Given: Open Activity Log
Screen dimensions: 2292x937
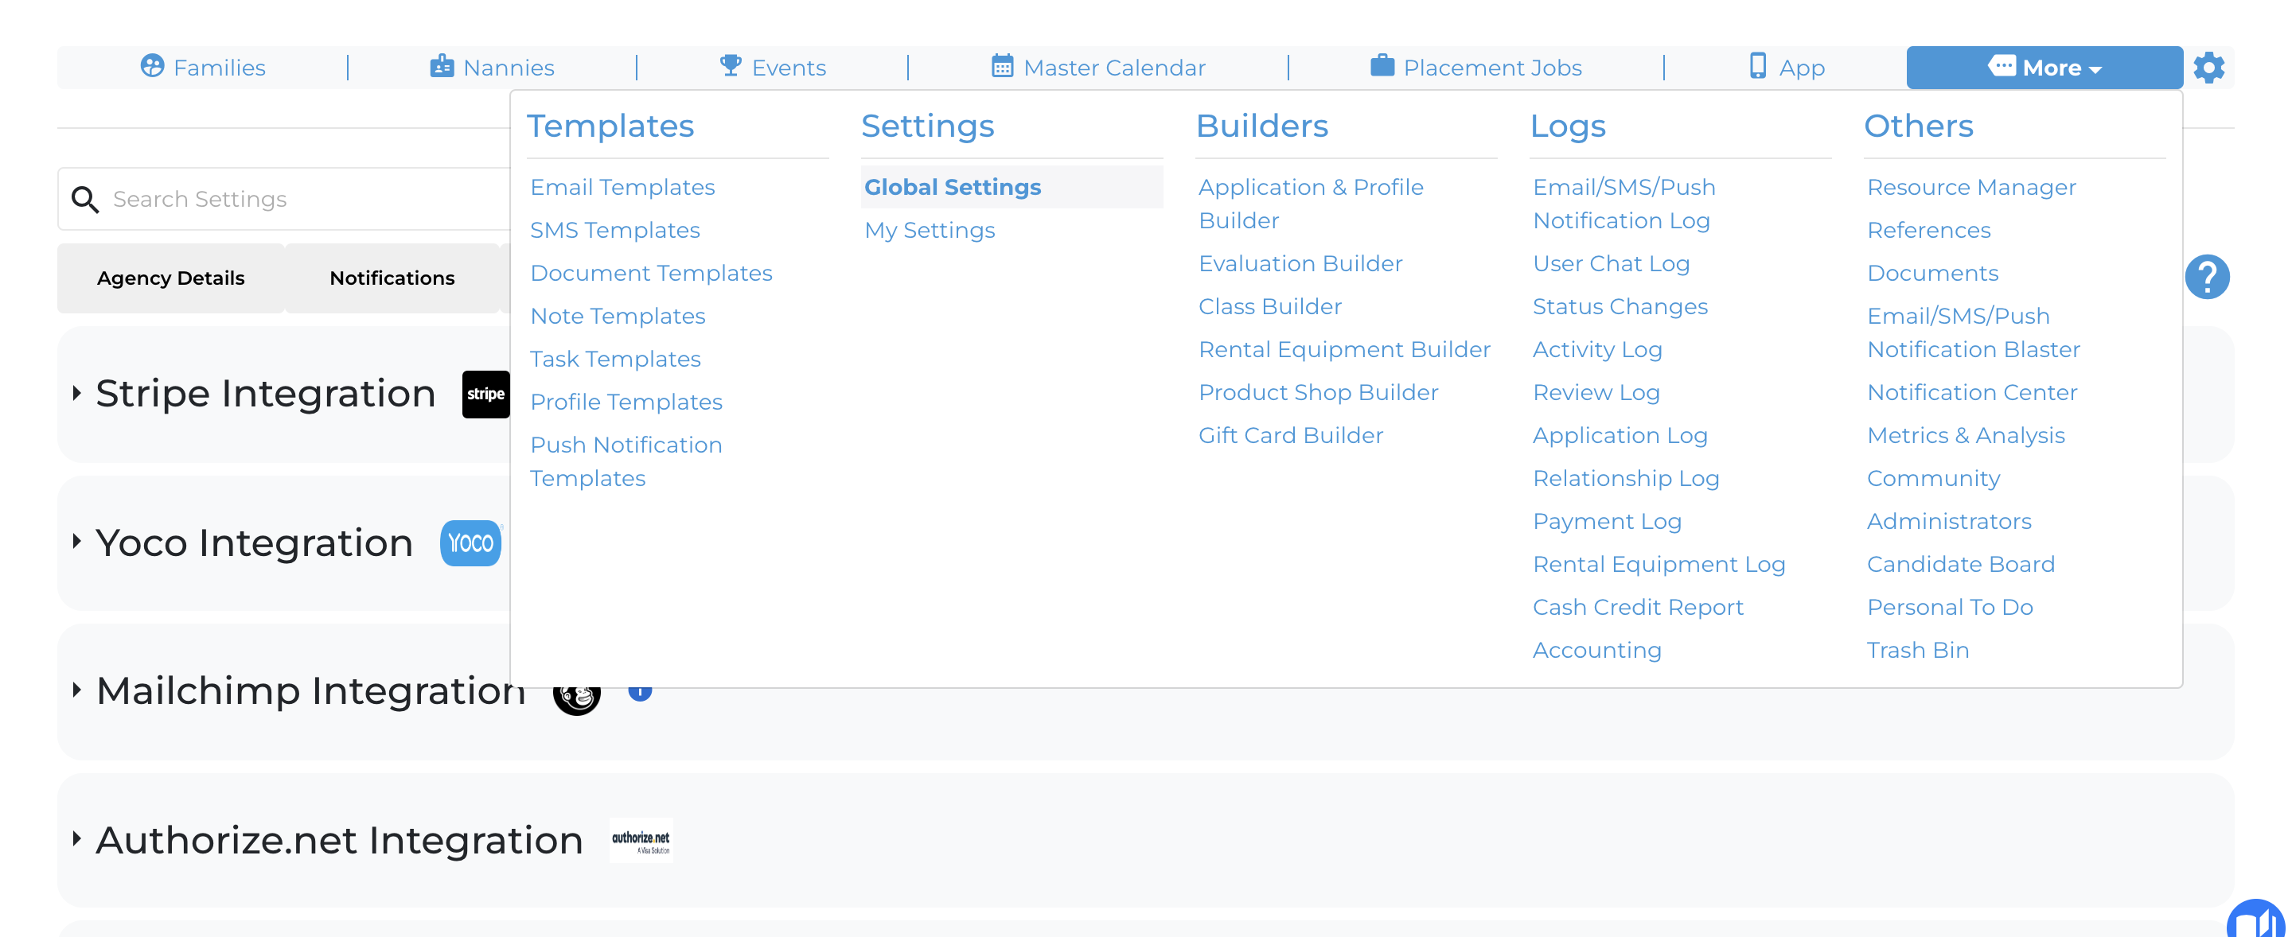Looking at the screenshot, I should (1597, 349).
